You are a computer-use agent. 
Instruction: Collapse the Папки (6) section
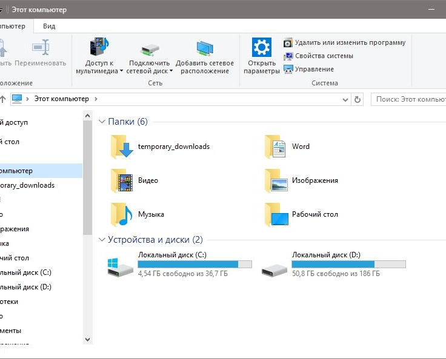pyautogui.click(x=102, y=122)
